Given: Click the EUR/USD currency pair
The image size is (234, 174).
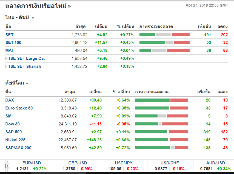Looking at the screenshot, I should click(x=32, y=163).
